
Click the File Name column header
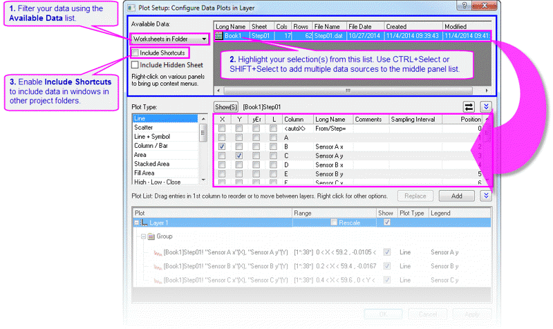pos(329,26)
